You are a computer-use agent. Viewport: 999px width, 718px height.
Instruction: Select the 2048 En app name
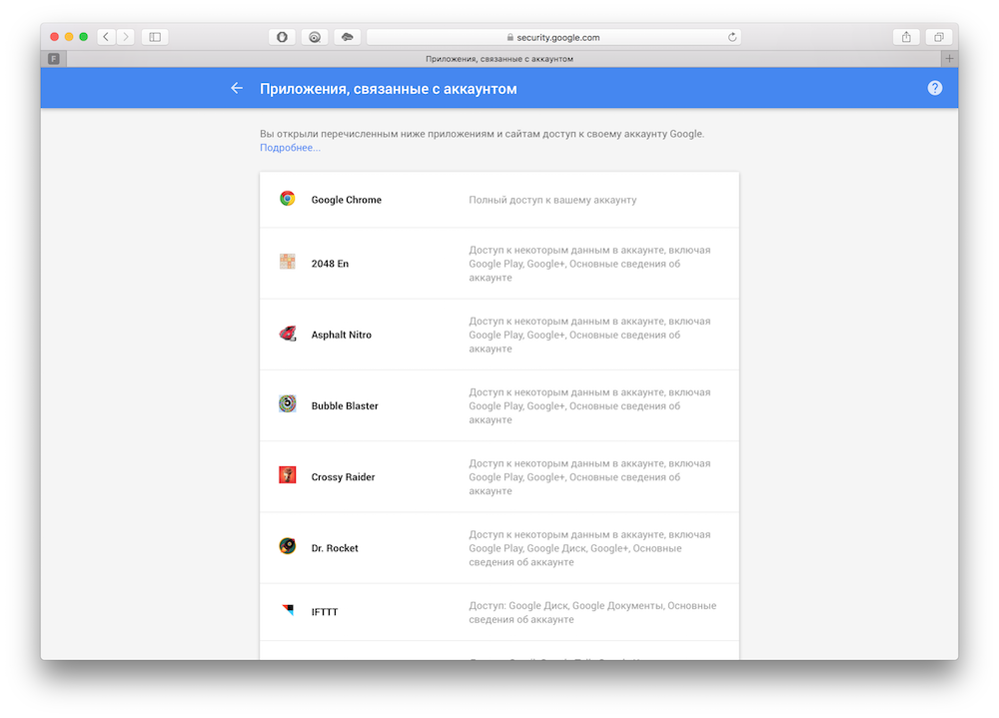coord(330,264)
